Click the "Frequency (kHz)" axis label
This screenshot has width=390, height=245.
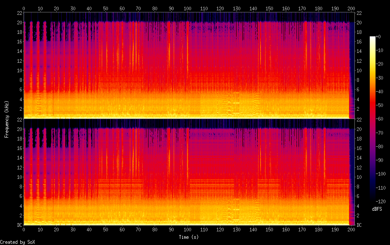[x=7, y=119]
